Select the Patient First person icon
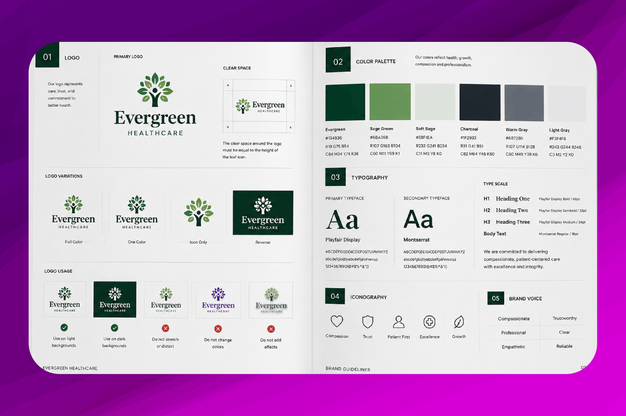The image size is (626, 416). point(399,322)
